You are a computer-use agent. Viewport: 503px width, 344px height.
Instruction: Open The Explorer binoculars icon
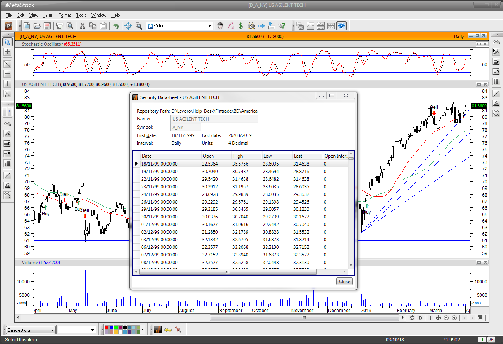[x=251, y=26]
